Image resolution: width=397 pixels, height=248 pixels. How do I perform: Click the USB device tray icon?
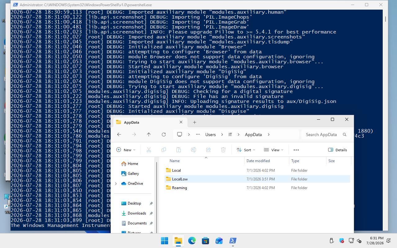click(332, 241)
